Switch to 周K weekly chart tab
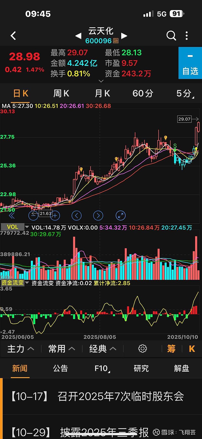 (x=61, y=93)
